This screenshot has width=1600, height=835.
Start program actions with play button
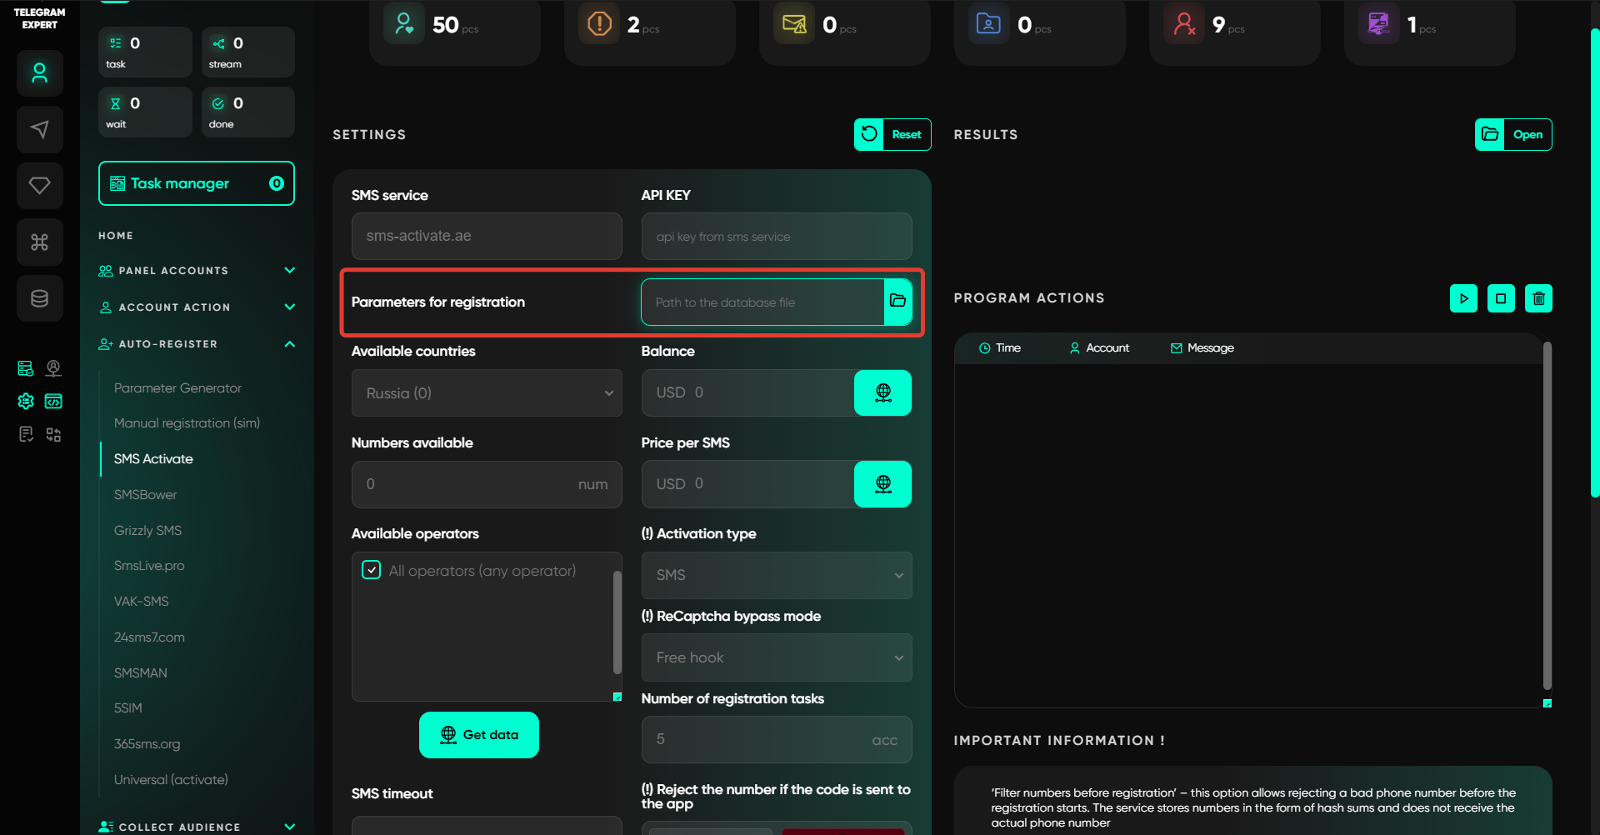click(x=1463, y=298)
